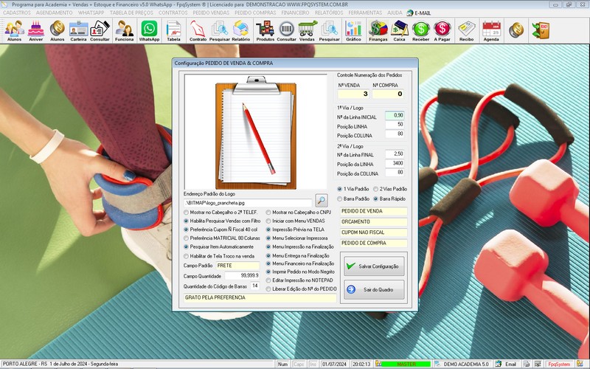Open the WhatsApp toolbar icon
Viewport: 590px width, 369px height.
tap(149, 30)
